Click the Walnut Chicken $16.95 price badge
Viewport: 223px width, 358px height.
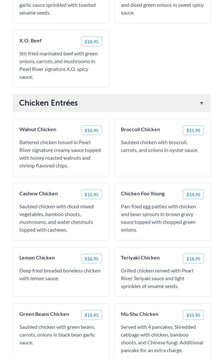[91, 130]
